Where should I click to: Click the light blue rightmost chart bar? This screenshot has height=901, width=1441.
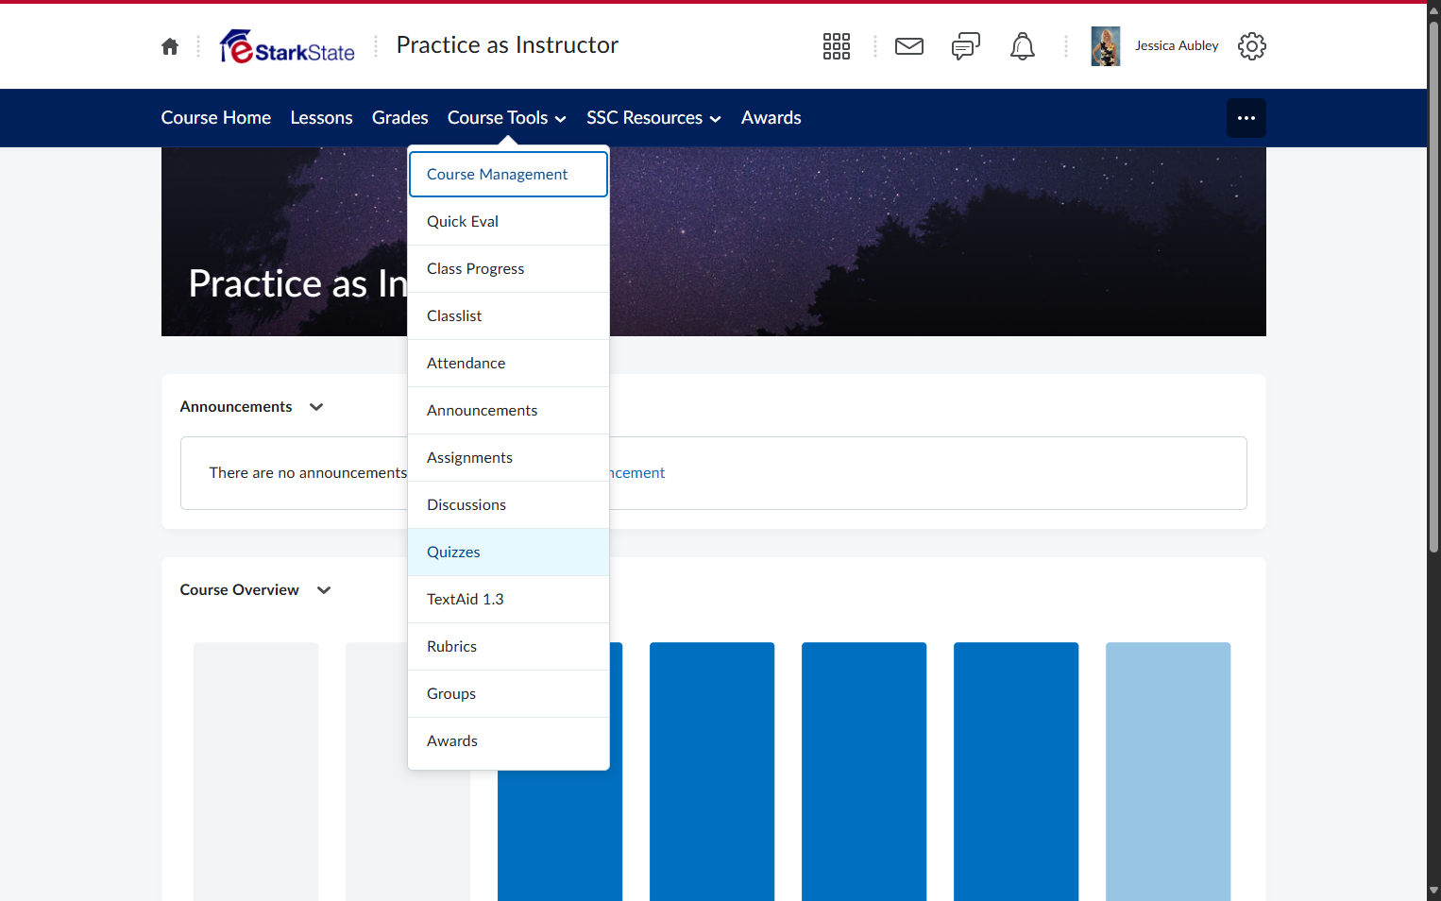click(x=1168, y=772)
